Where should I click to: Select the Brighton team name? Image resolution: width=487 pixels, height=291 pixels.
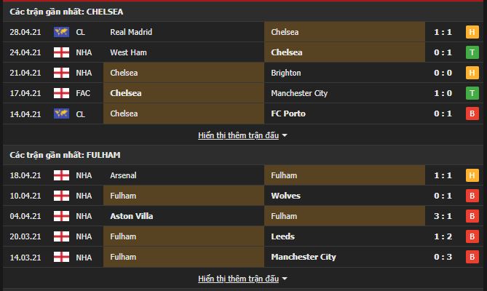[285, 73]
